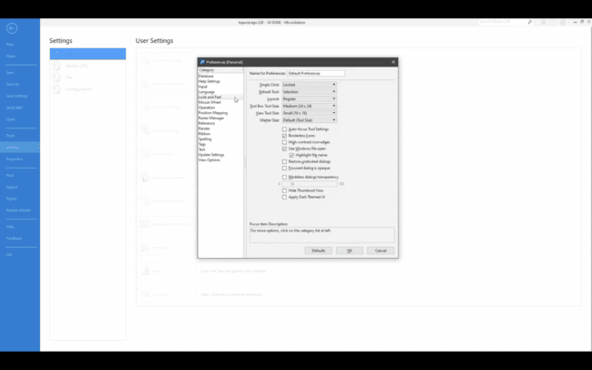Viewport: 592px width, 370px height.
Task: Select the Input category
Action: click(x=203, y=87)
